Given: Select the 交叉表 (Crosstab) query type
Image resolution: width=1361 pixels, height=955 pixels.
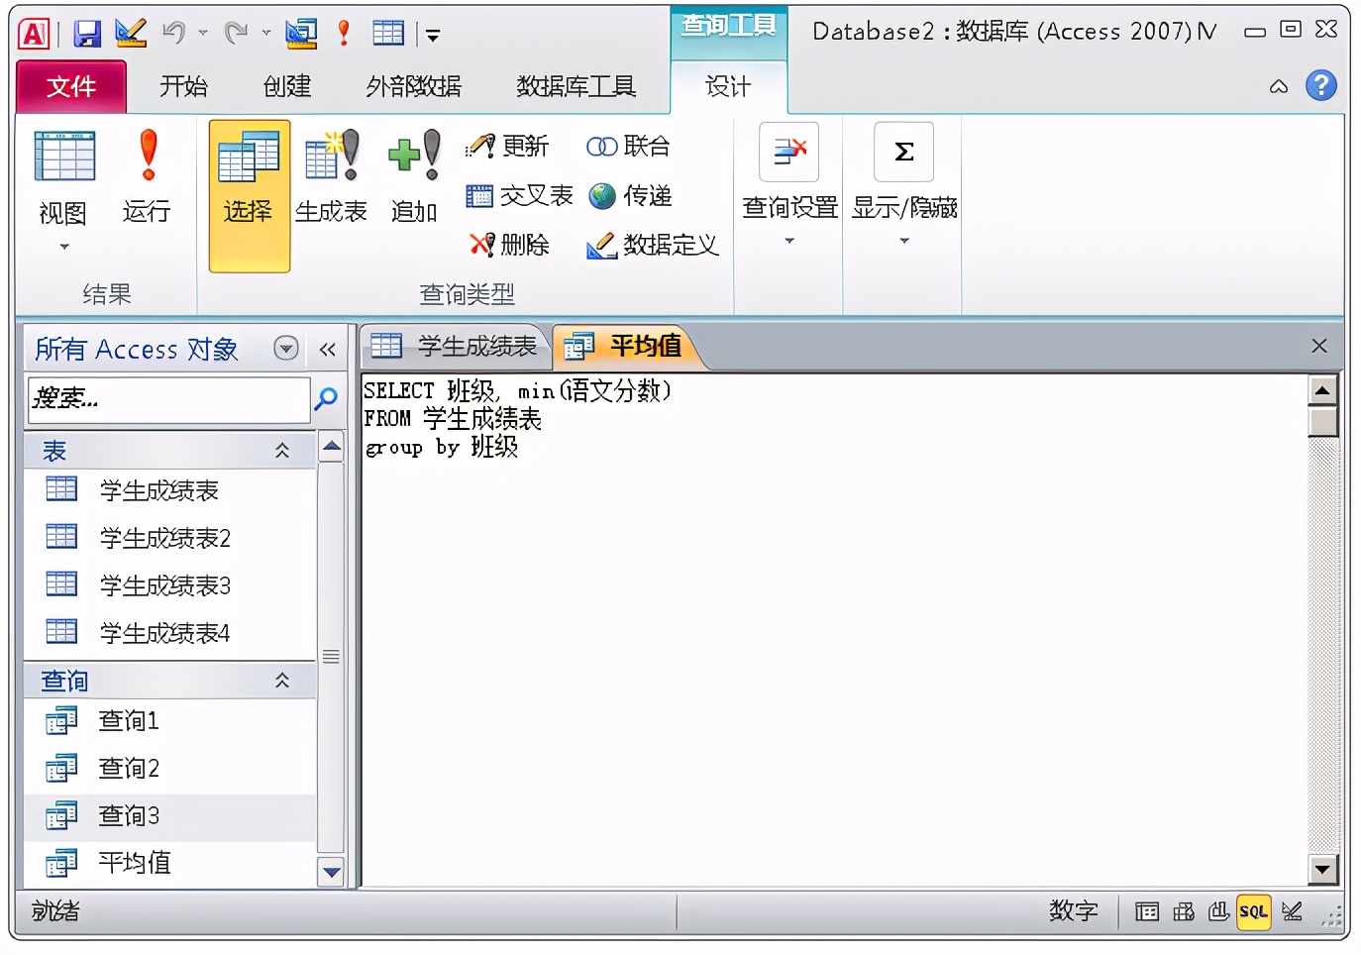Looking at the screenshot, I should pos(518,195).
